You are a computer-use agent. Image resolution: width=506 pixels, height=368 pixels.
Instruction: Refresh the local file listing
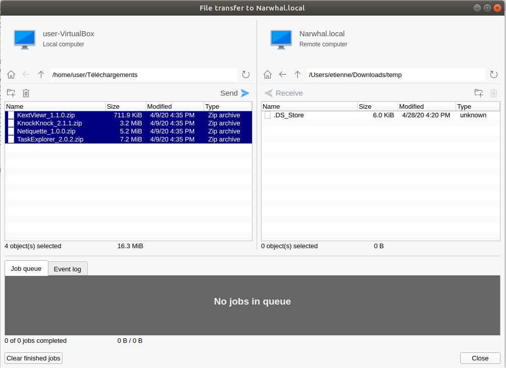pyautogui.click(x=246, y=75)
